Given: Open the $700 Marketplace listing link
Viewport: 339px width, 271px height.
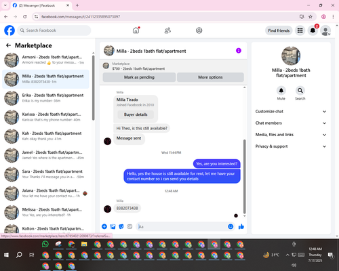Looking at the screenshot, I should [138, 68].
